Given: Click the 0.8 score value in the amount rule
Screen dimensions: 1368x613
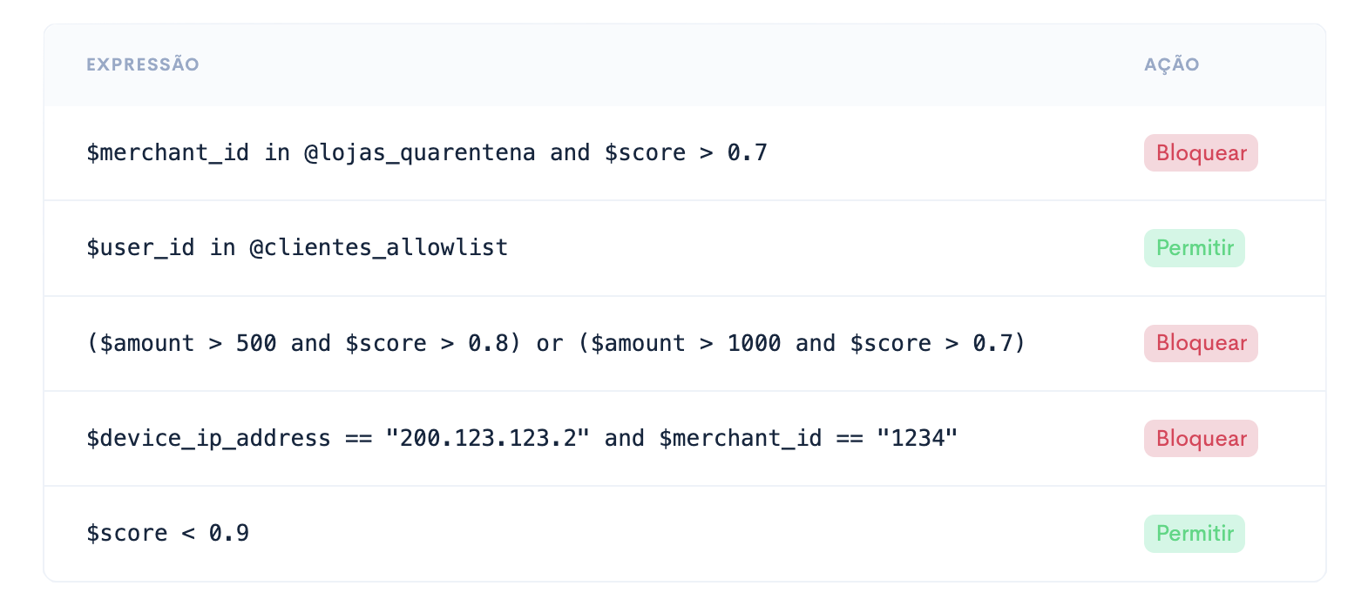Looking at the screenshot, I should coord(488,343).
